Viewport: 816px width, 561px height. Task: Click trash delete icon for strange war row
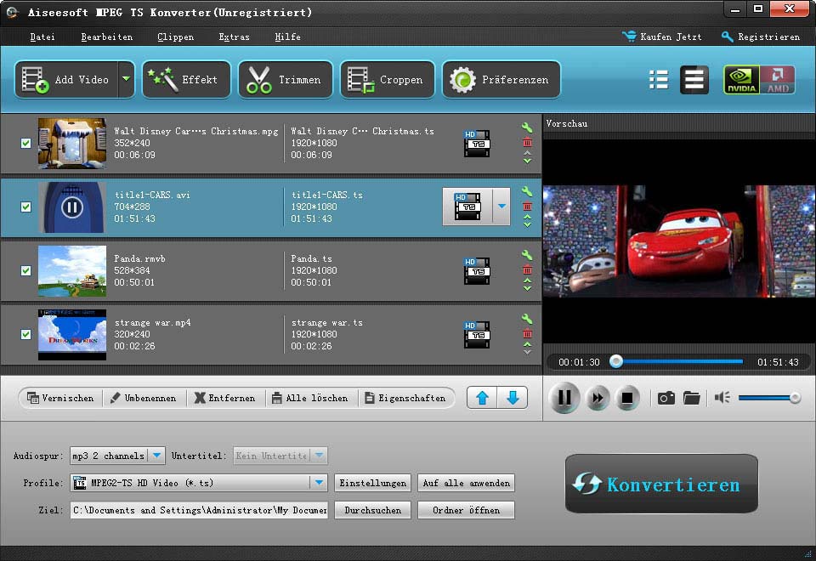coord(527,333)
